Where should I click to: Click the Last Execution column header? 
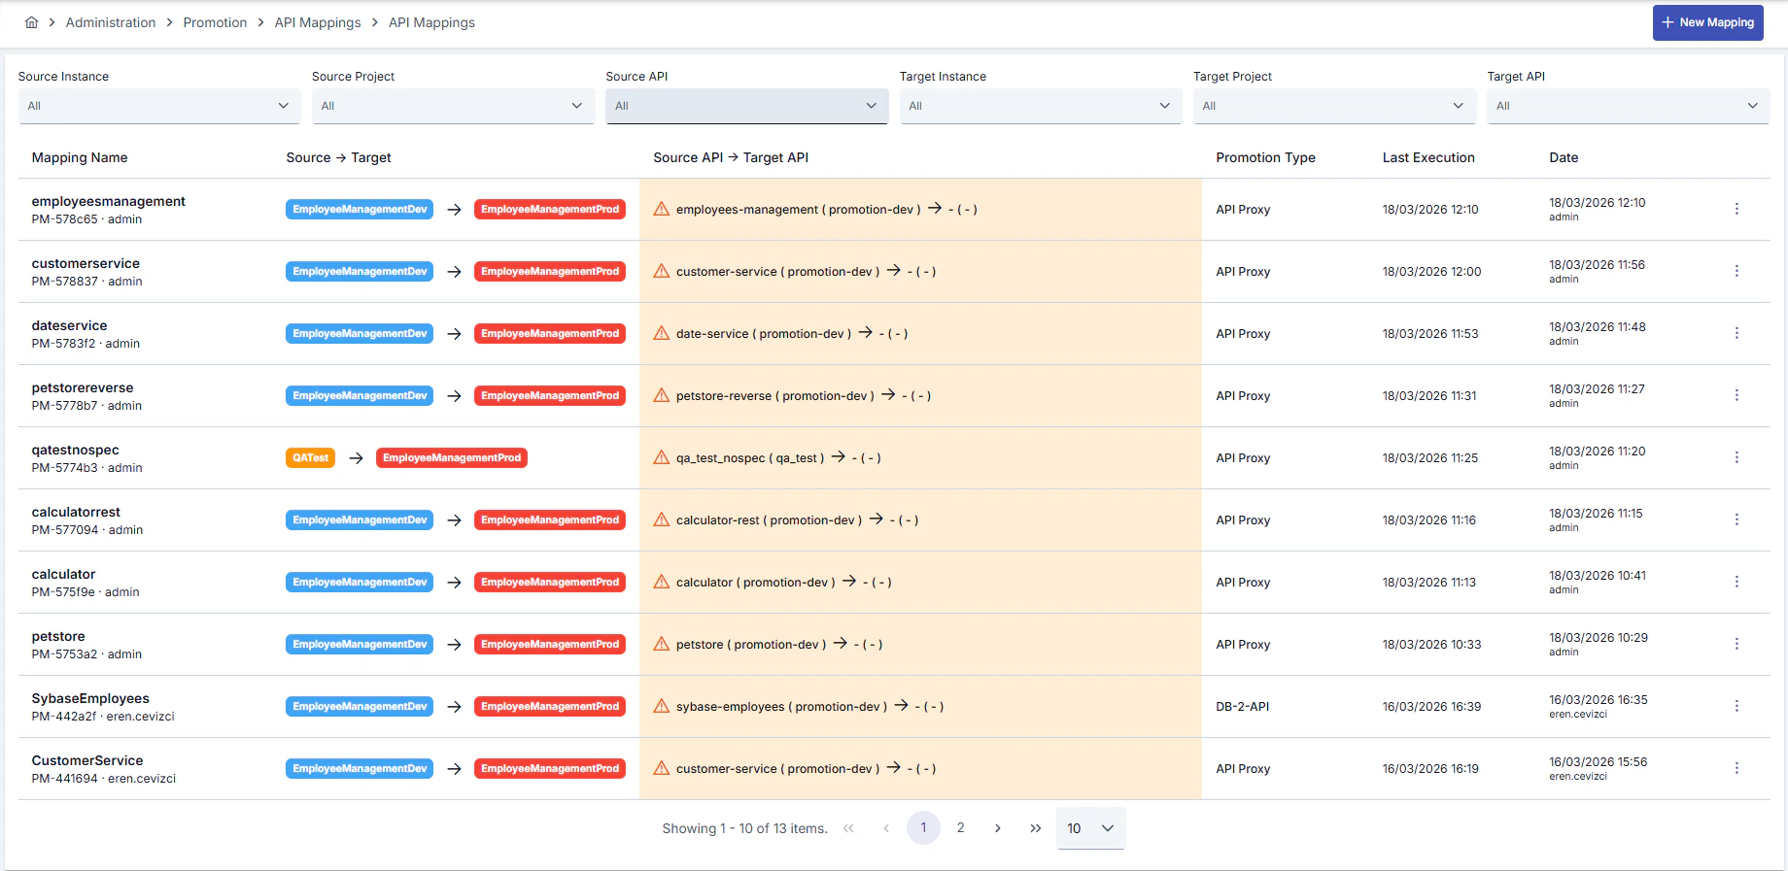click(x=1428, y=157)
